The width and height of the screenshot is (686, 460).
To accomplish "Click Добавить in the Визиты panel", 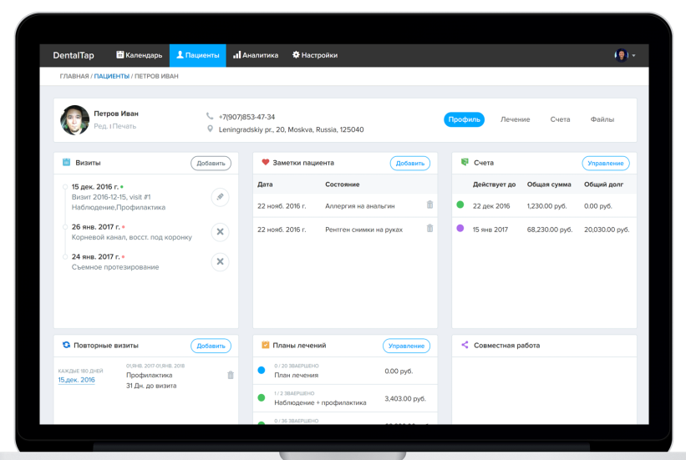I will coord(211,163).
